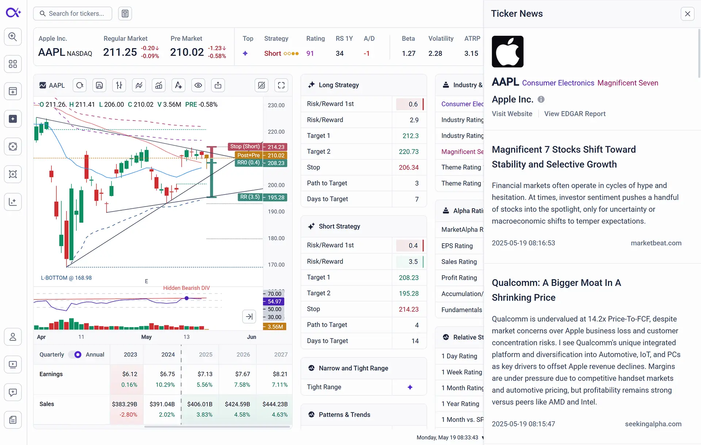Viewport: 701px width, 445px height.
Task: Click the RSI dot marker on oscillator line
Action: [x=187, y=298]
